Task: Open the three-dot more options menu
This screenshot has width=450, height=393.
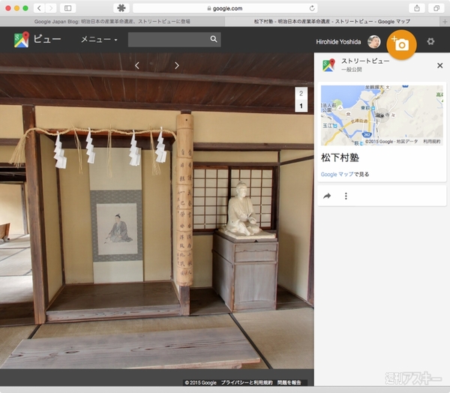Action: click(346, 196)
